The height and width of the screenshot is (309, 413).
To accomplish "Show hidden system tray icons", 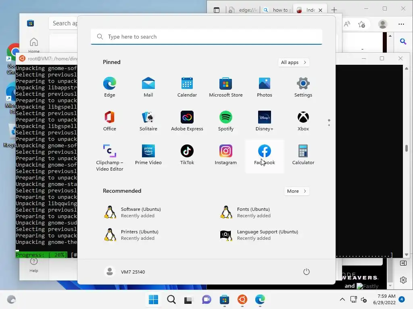I will click(342, 299).
